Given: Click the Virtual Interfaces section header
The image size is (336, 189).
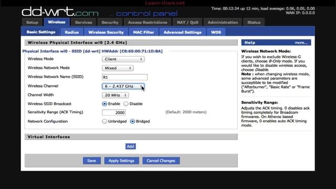Looking at the screenshot, I should [131, 136].
